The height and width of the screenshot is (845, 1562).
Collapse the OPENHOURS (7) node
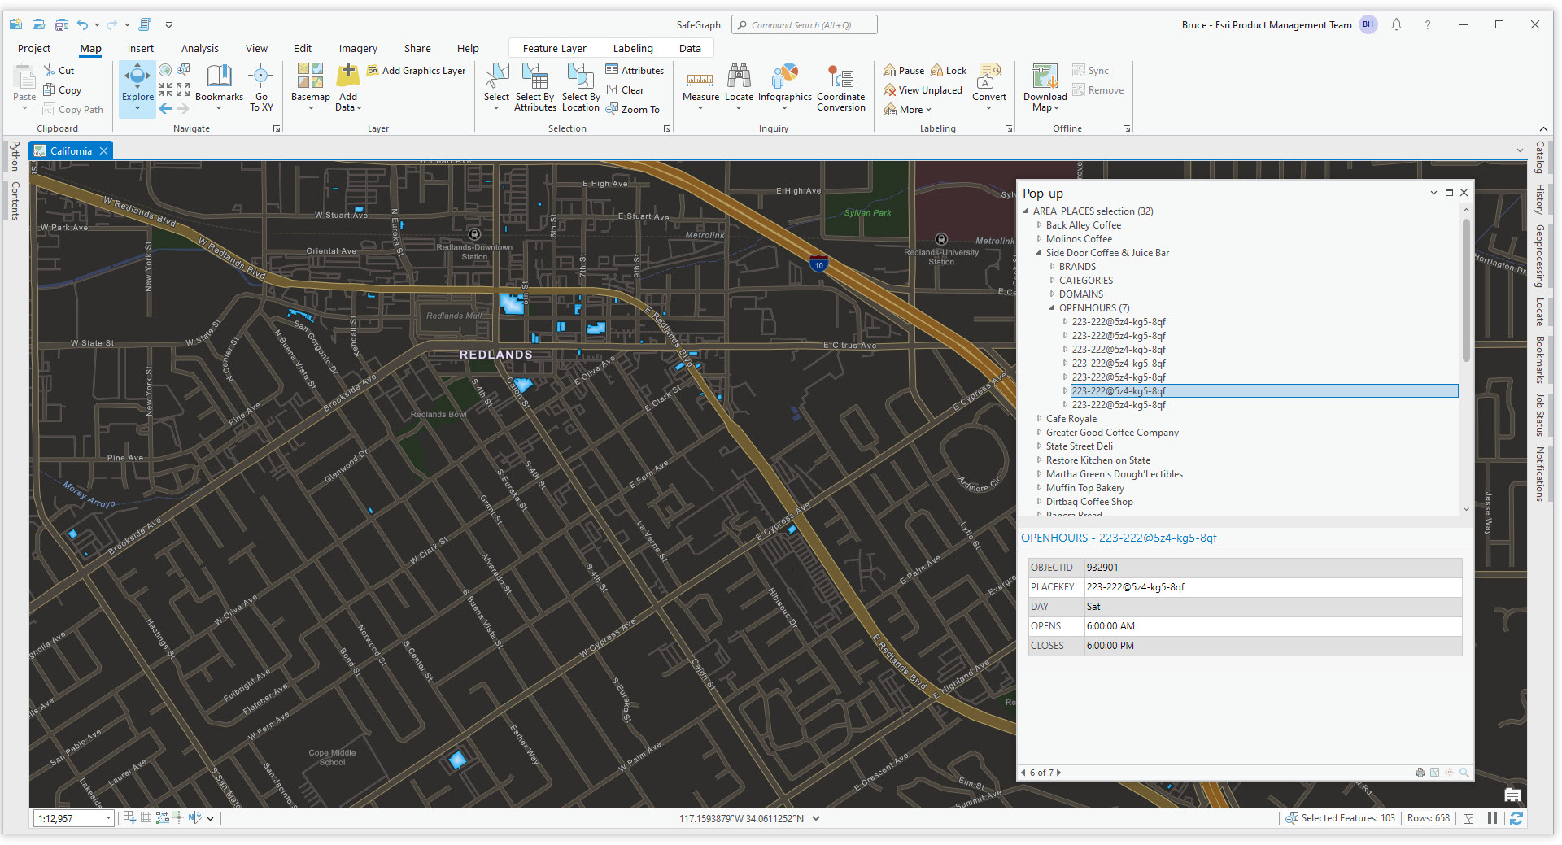[1051, 308]
